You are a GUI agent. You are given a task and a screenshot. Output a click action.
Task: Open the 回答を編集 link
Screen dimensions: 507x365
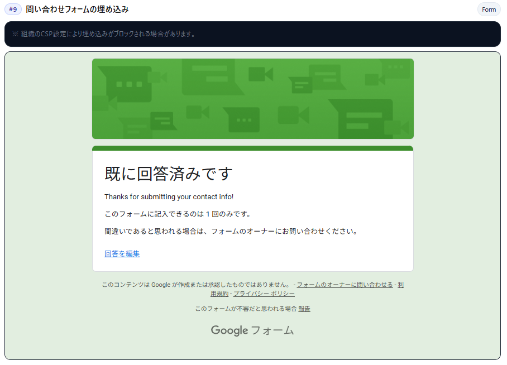point(121,253)
